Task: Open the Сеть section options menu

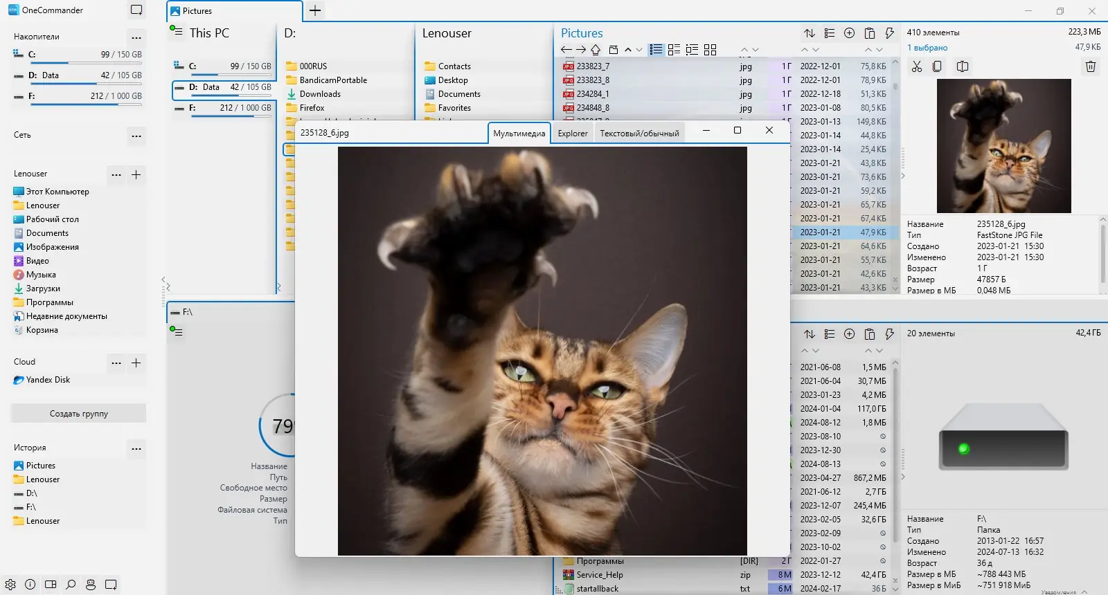Action: coord(136,136)
